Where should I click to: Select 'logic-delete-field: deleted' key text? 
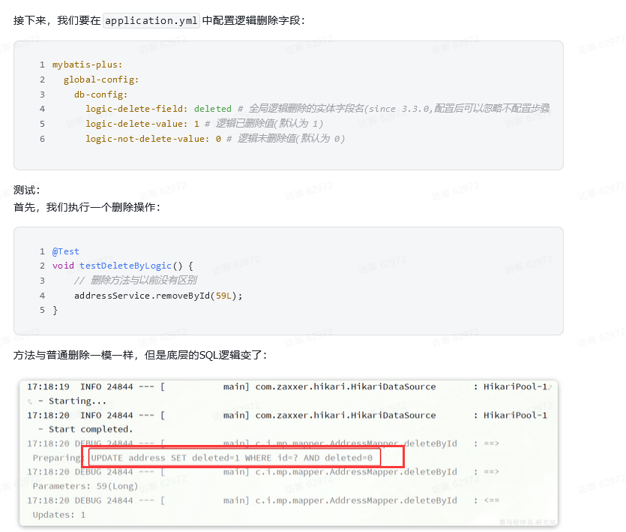(158, 109)
